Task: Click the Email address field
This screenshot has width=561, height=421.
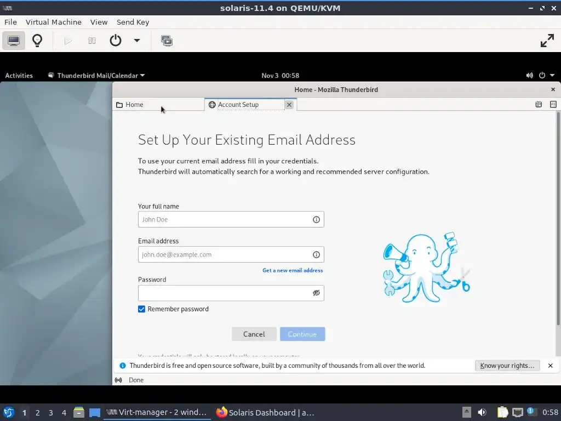Action: pos(231,254)
